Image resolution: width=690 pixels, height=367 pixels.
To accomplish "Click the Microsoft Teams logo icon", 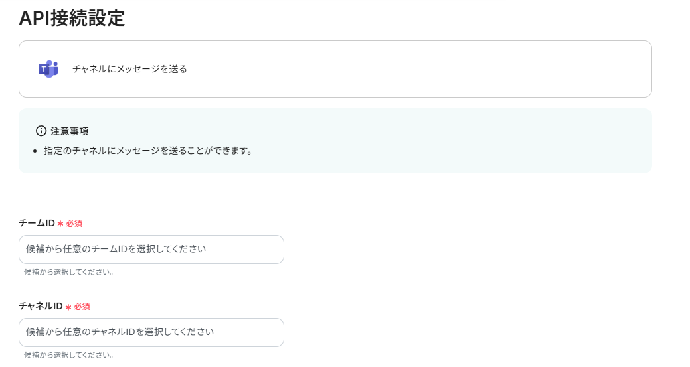I will 48,68.
